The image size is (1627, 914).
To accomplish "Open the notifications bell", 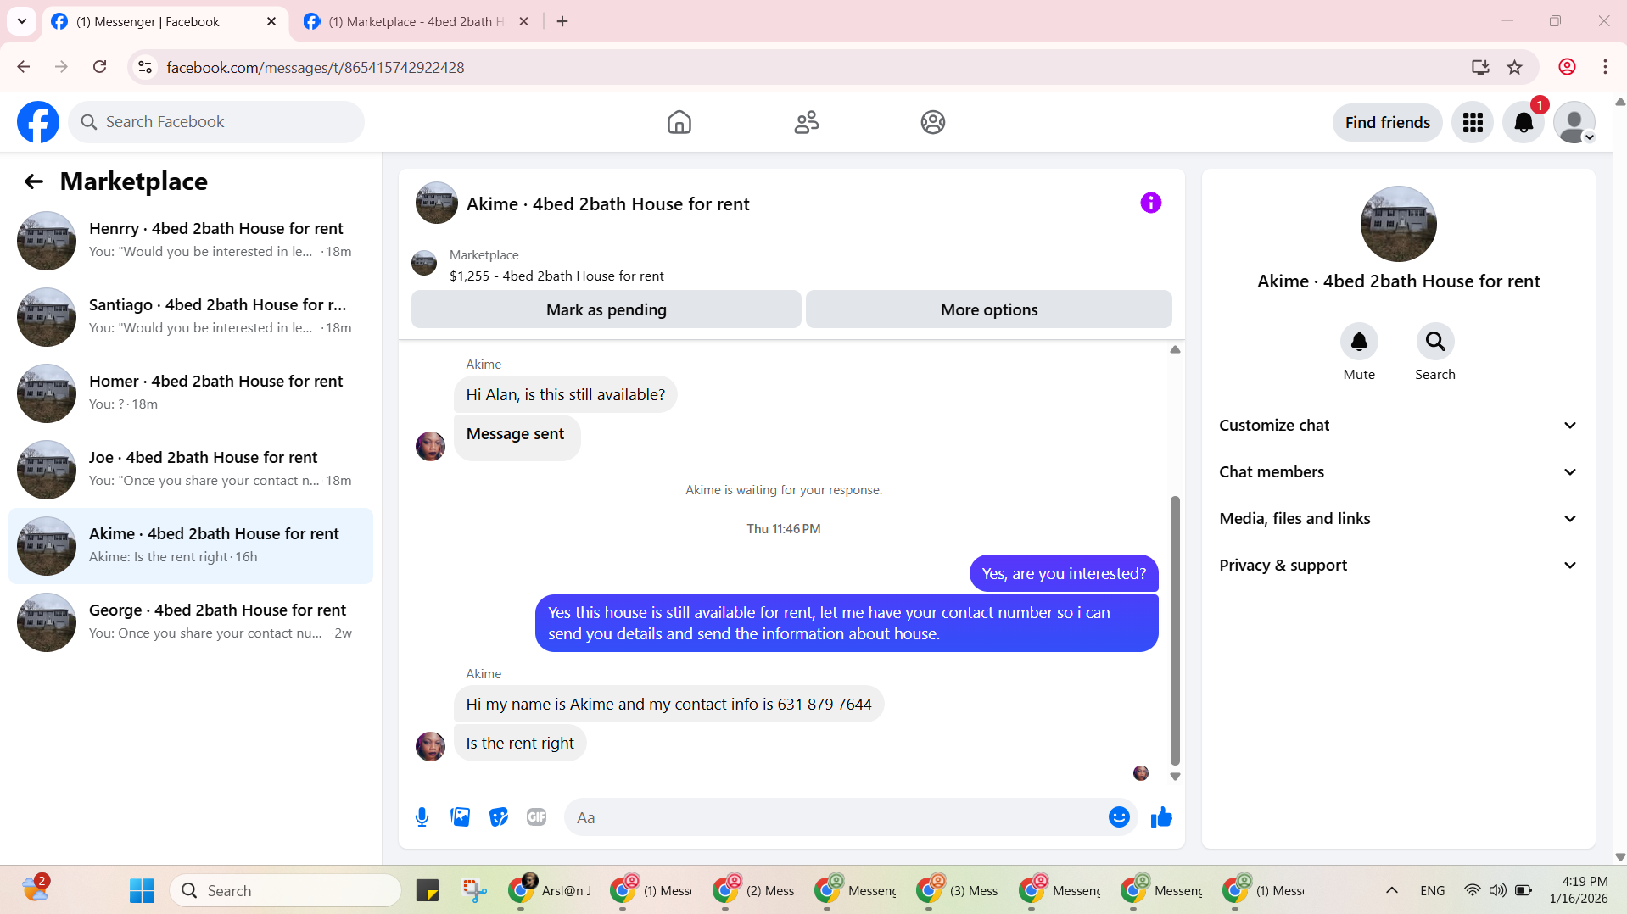I will [x=1524, y=122].
